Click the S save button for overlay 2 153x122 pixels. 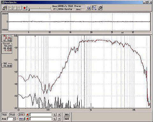tap(59, 119)
